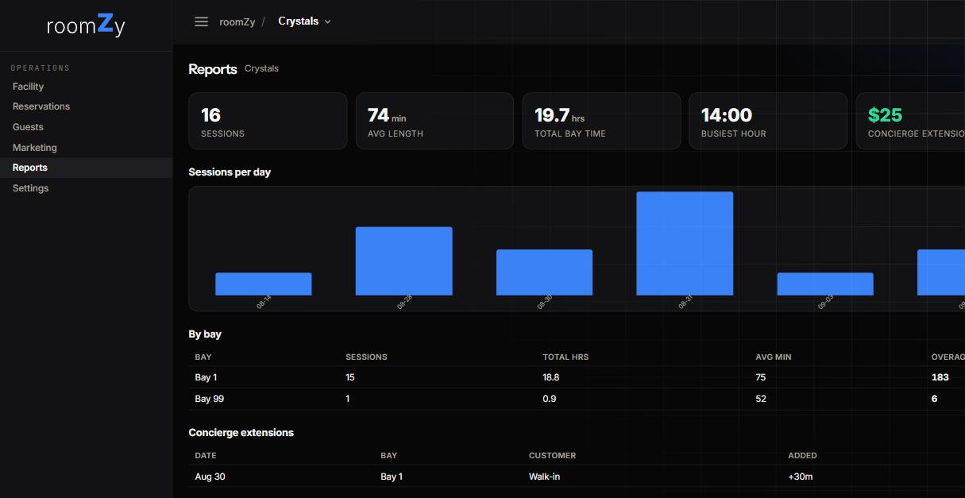Click Bay 99 avg min value 52
This screenshot has height=498, width=965.
pyautogui.click(x=761, y=399)
